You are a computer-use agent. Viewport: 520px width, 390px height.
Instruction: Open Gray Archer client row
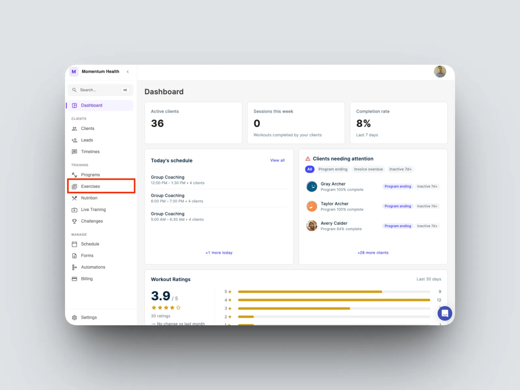coord(373,187)
